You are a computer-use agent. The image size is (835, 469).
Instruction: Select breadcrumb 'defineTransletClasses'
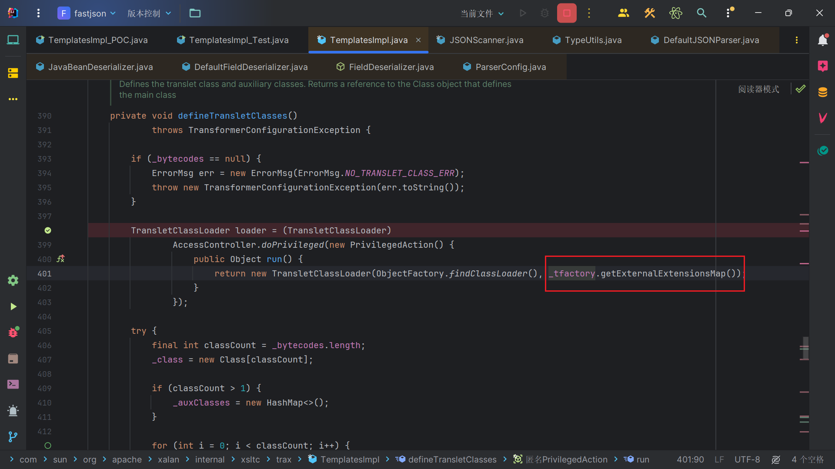pyautogui.click(x=447, y=459)
